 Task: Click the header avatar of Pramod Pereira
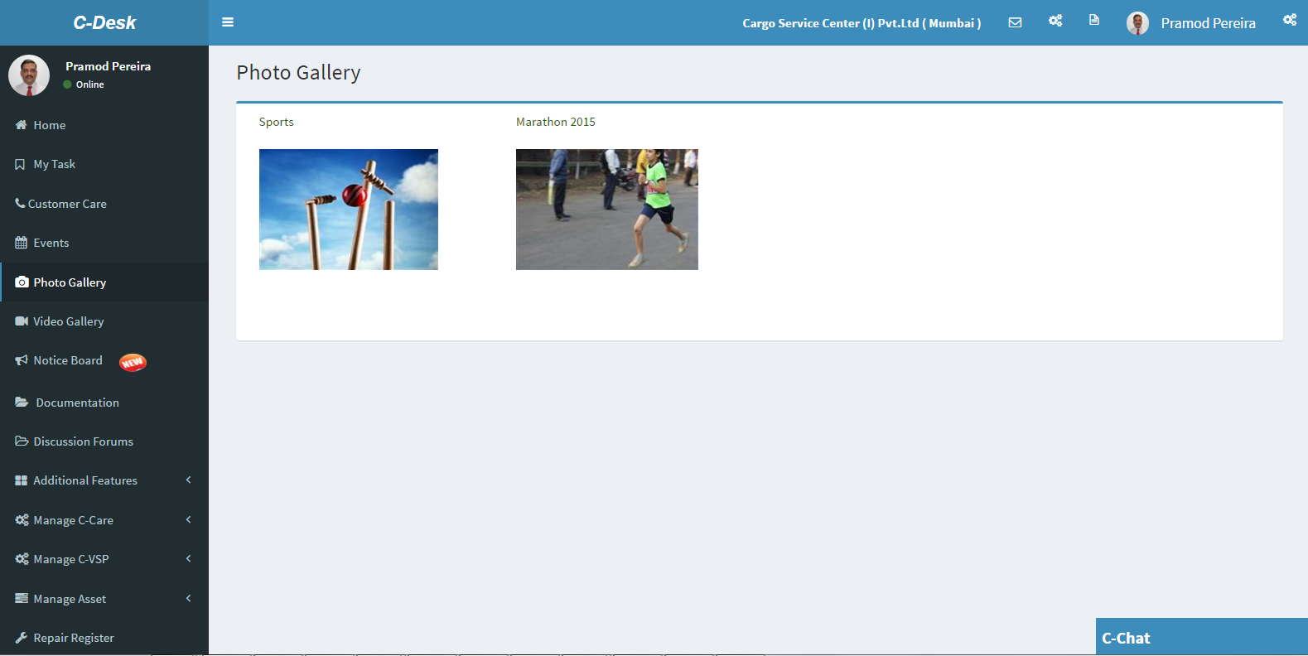tap(1137, 23)
